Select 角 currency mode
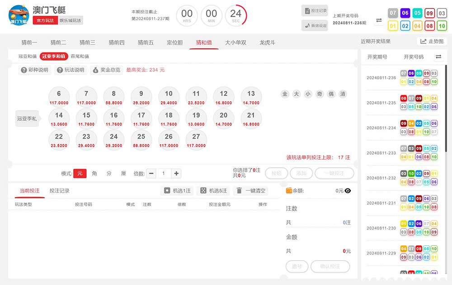Image resolution: width=452 pixels, height=285 pixels. pos(94,173)
